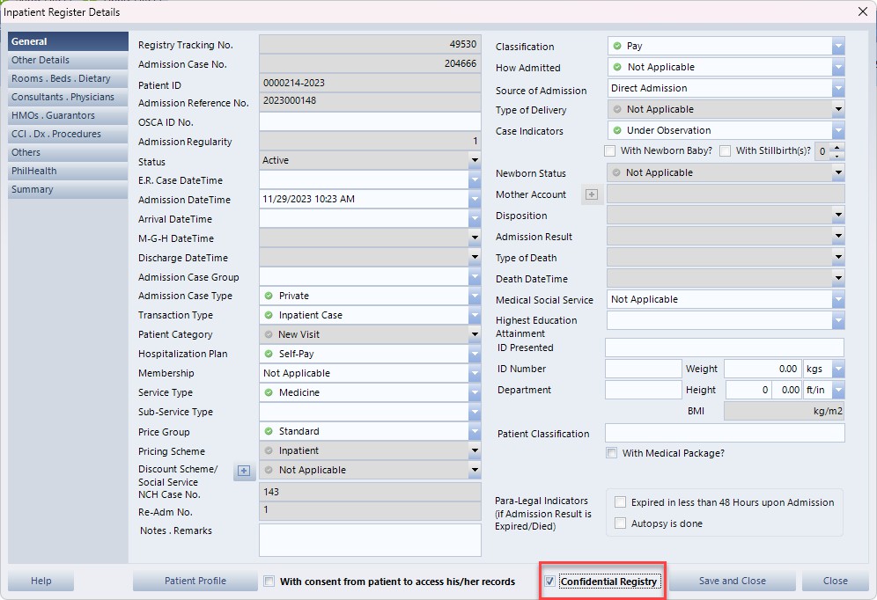877x600 pixels.
Task: Open the Source of Admission dropdown
Action: (x=837, y=88)
